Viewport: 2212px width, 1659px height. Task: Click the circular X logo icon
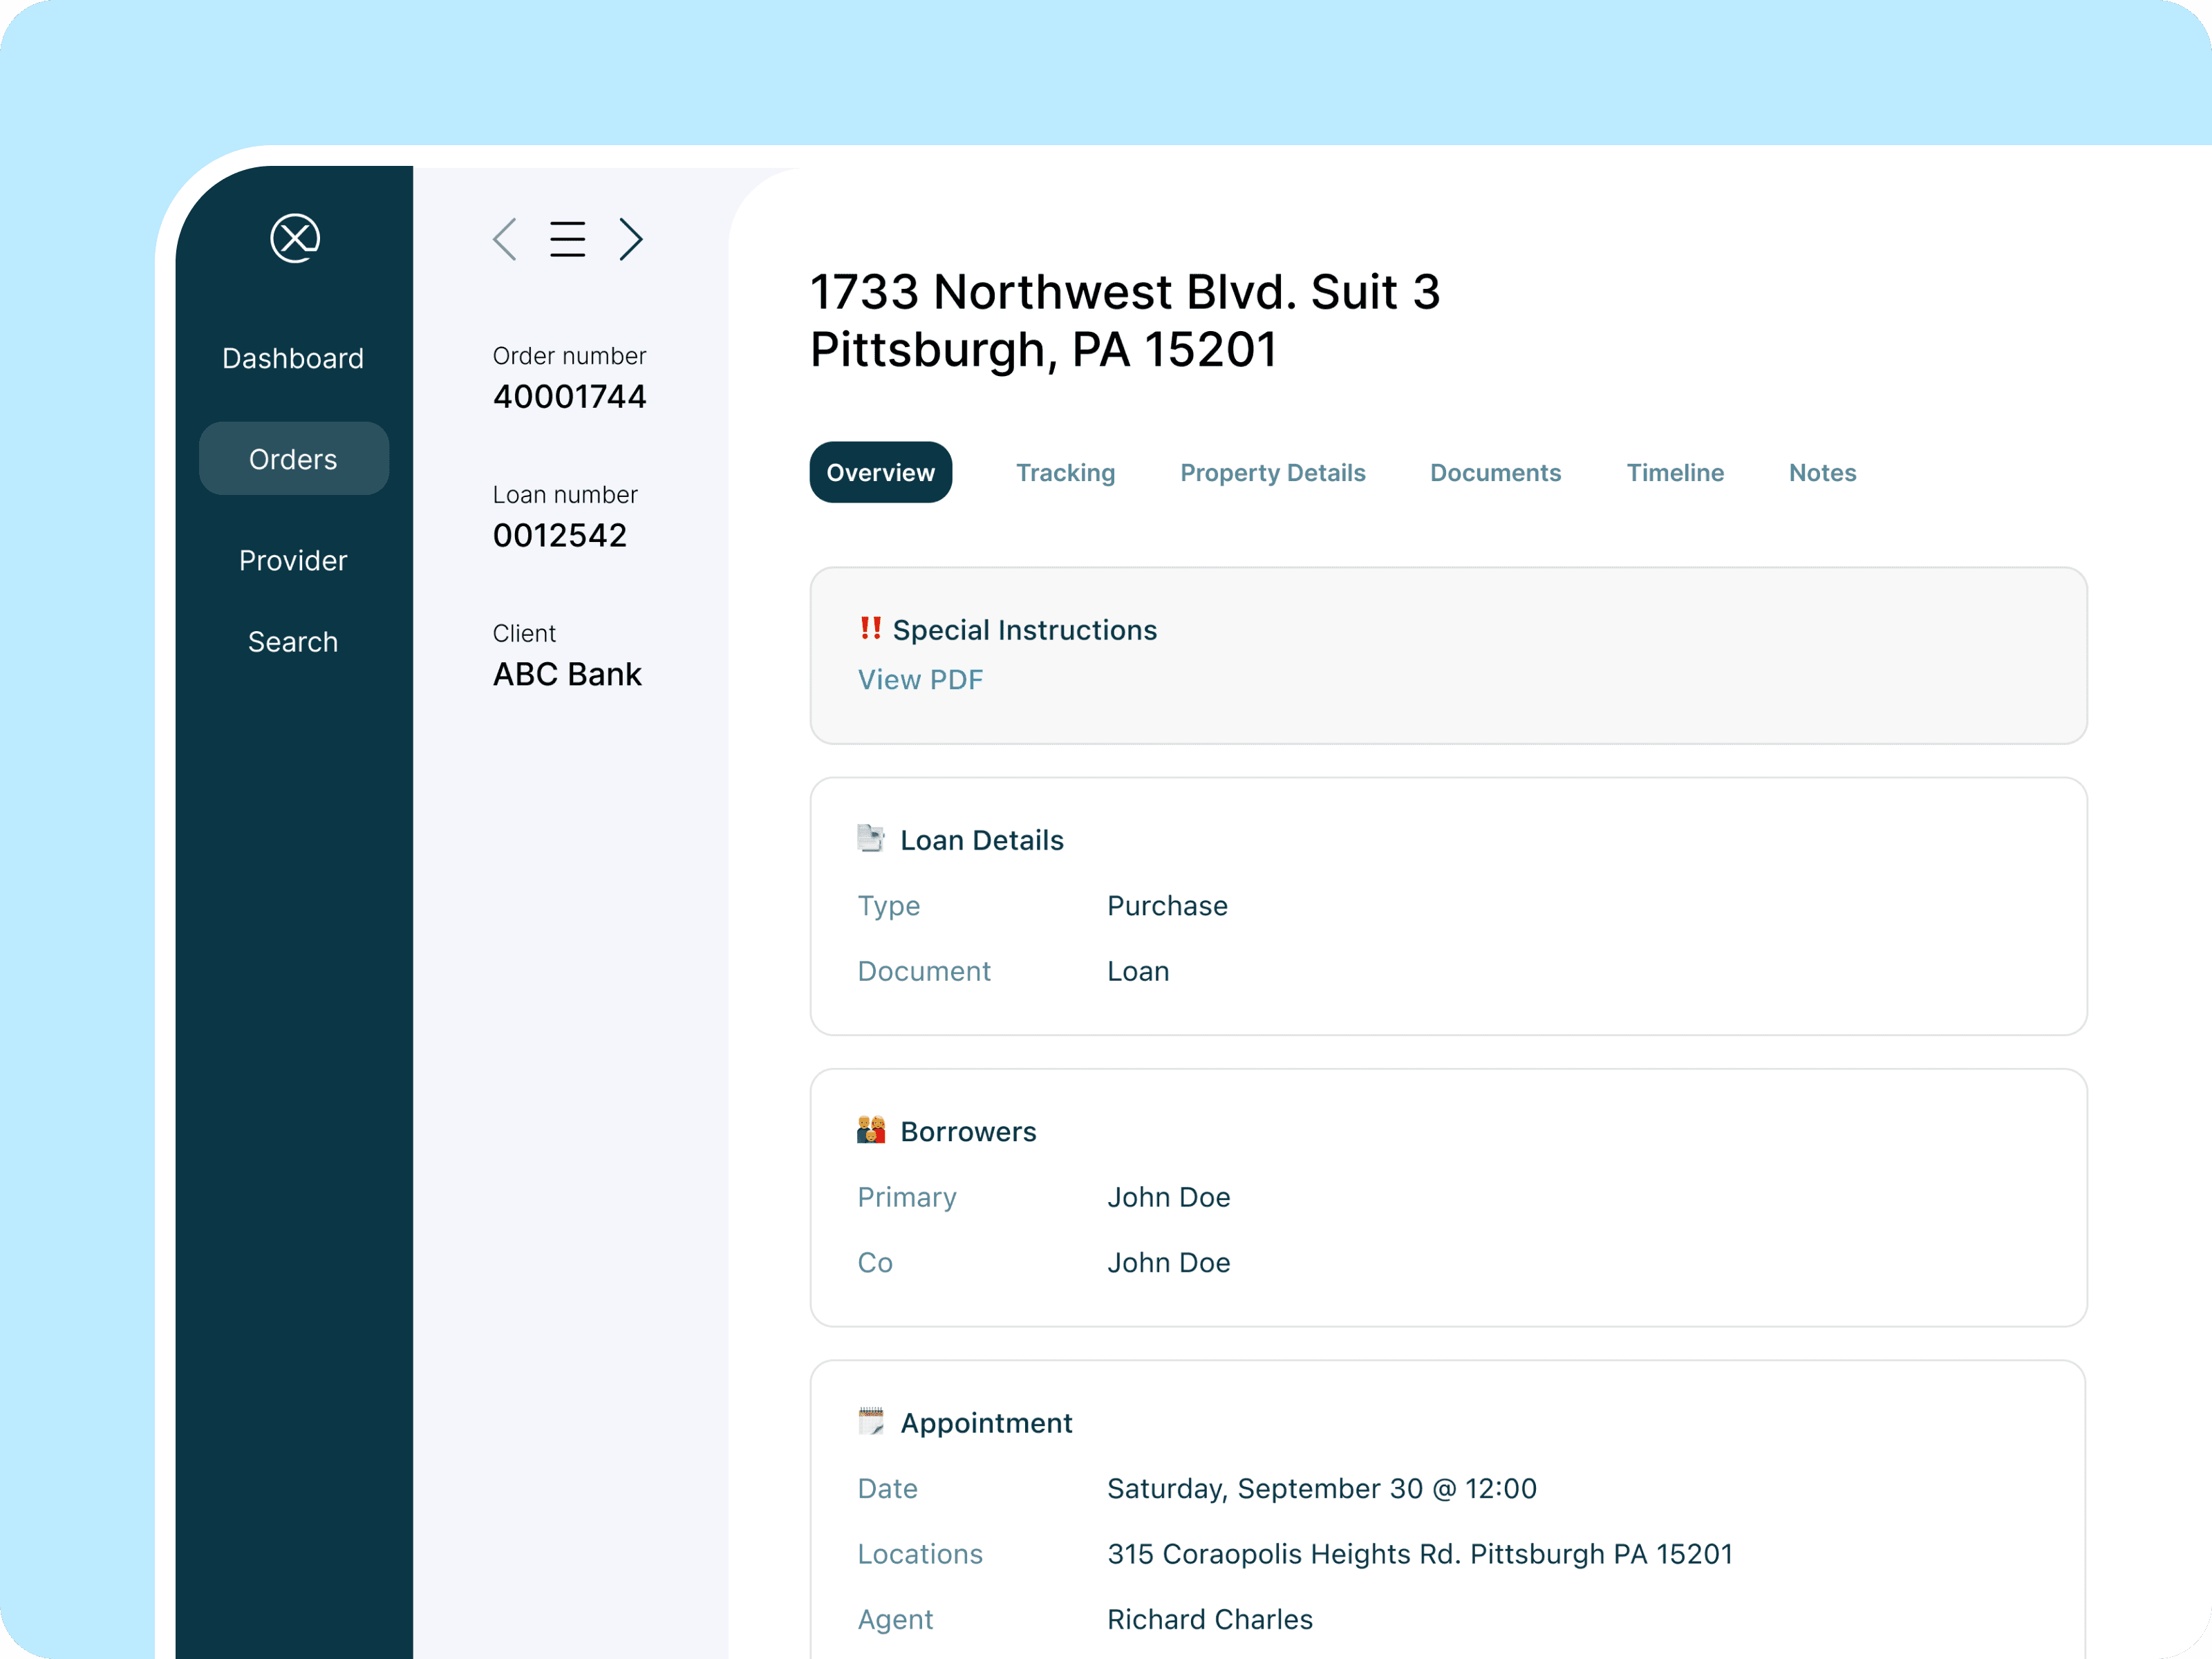click(295, 238)
